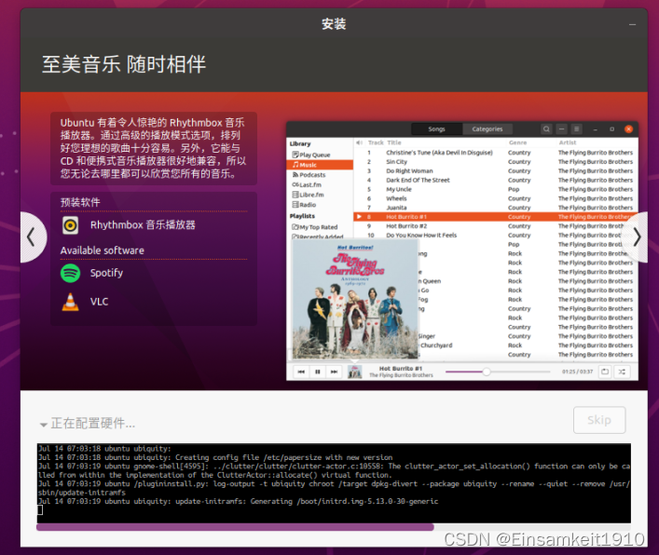Sort by the Track column header
Image resolution: width=659 pixels, height=555 pixels.
tap(376, 142)
